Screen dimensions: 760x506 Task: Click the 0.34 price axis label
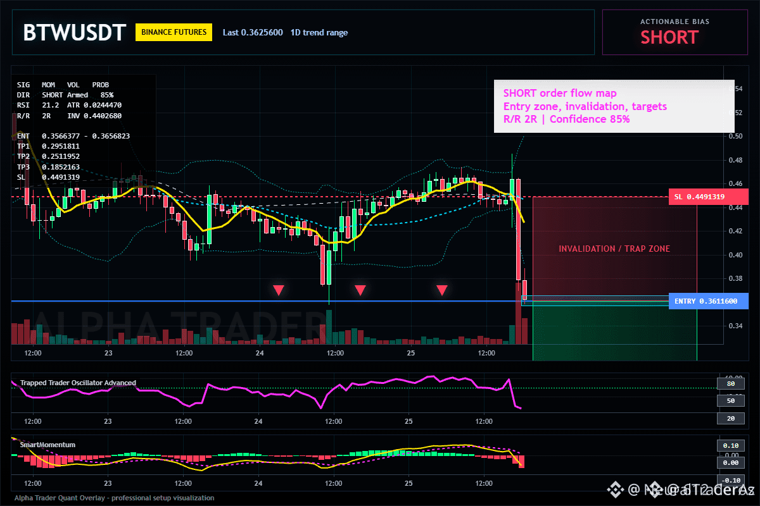click(x=735, y=326)
